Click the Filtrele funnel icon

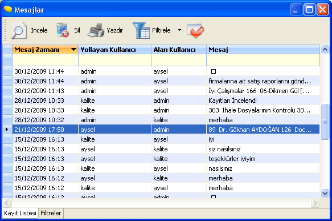(x=141, y=30)
